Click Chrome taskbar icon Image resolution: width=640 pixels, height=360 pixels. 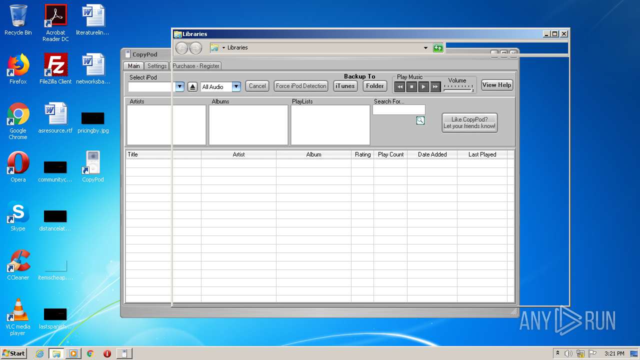pyautogui.click(x=90, y=353)
